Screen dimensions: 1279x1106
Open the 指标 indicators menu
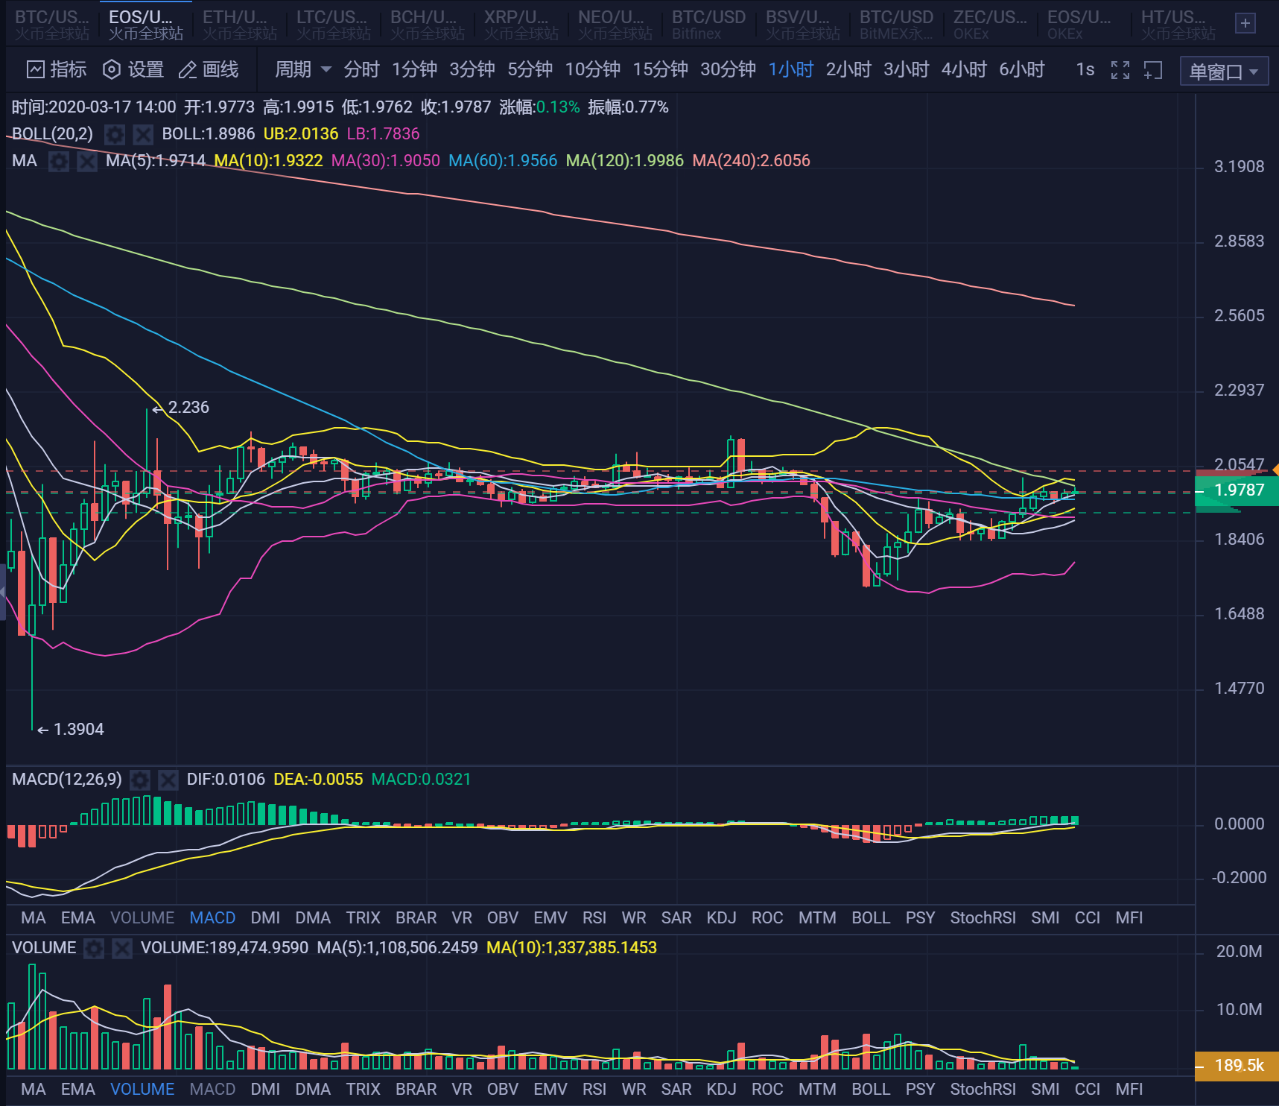pyautogui.click(x=57, y=70)
